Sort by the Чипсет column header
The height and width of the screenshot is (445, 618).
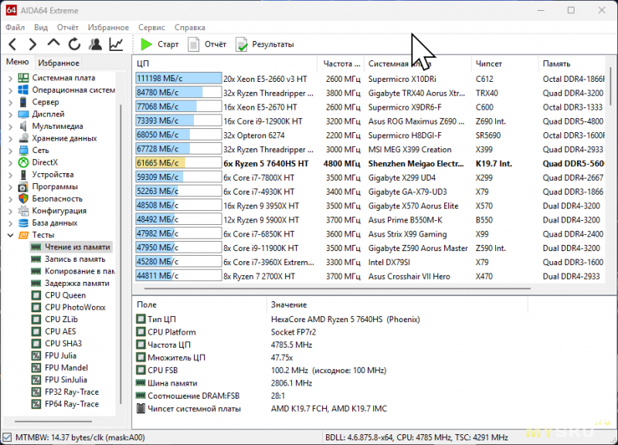(x=504, y=63)
